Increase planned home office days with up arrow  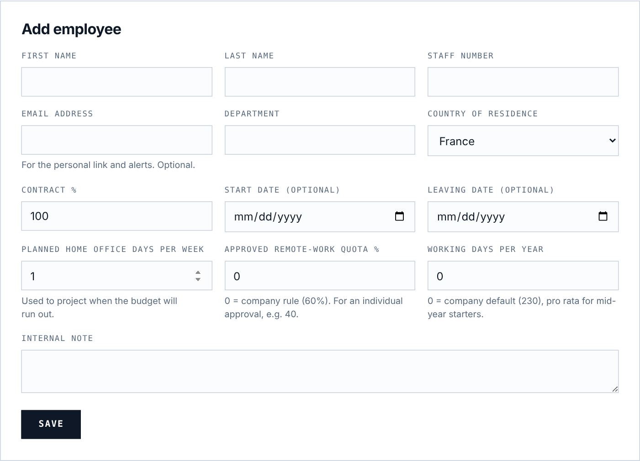point(198,272)
